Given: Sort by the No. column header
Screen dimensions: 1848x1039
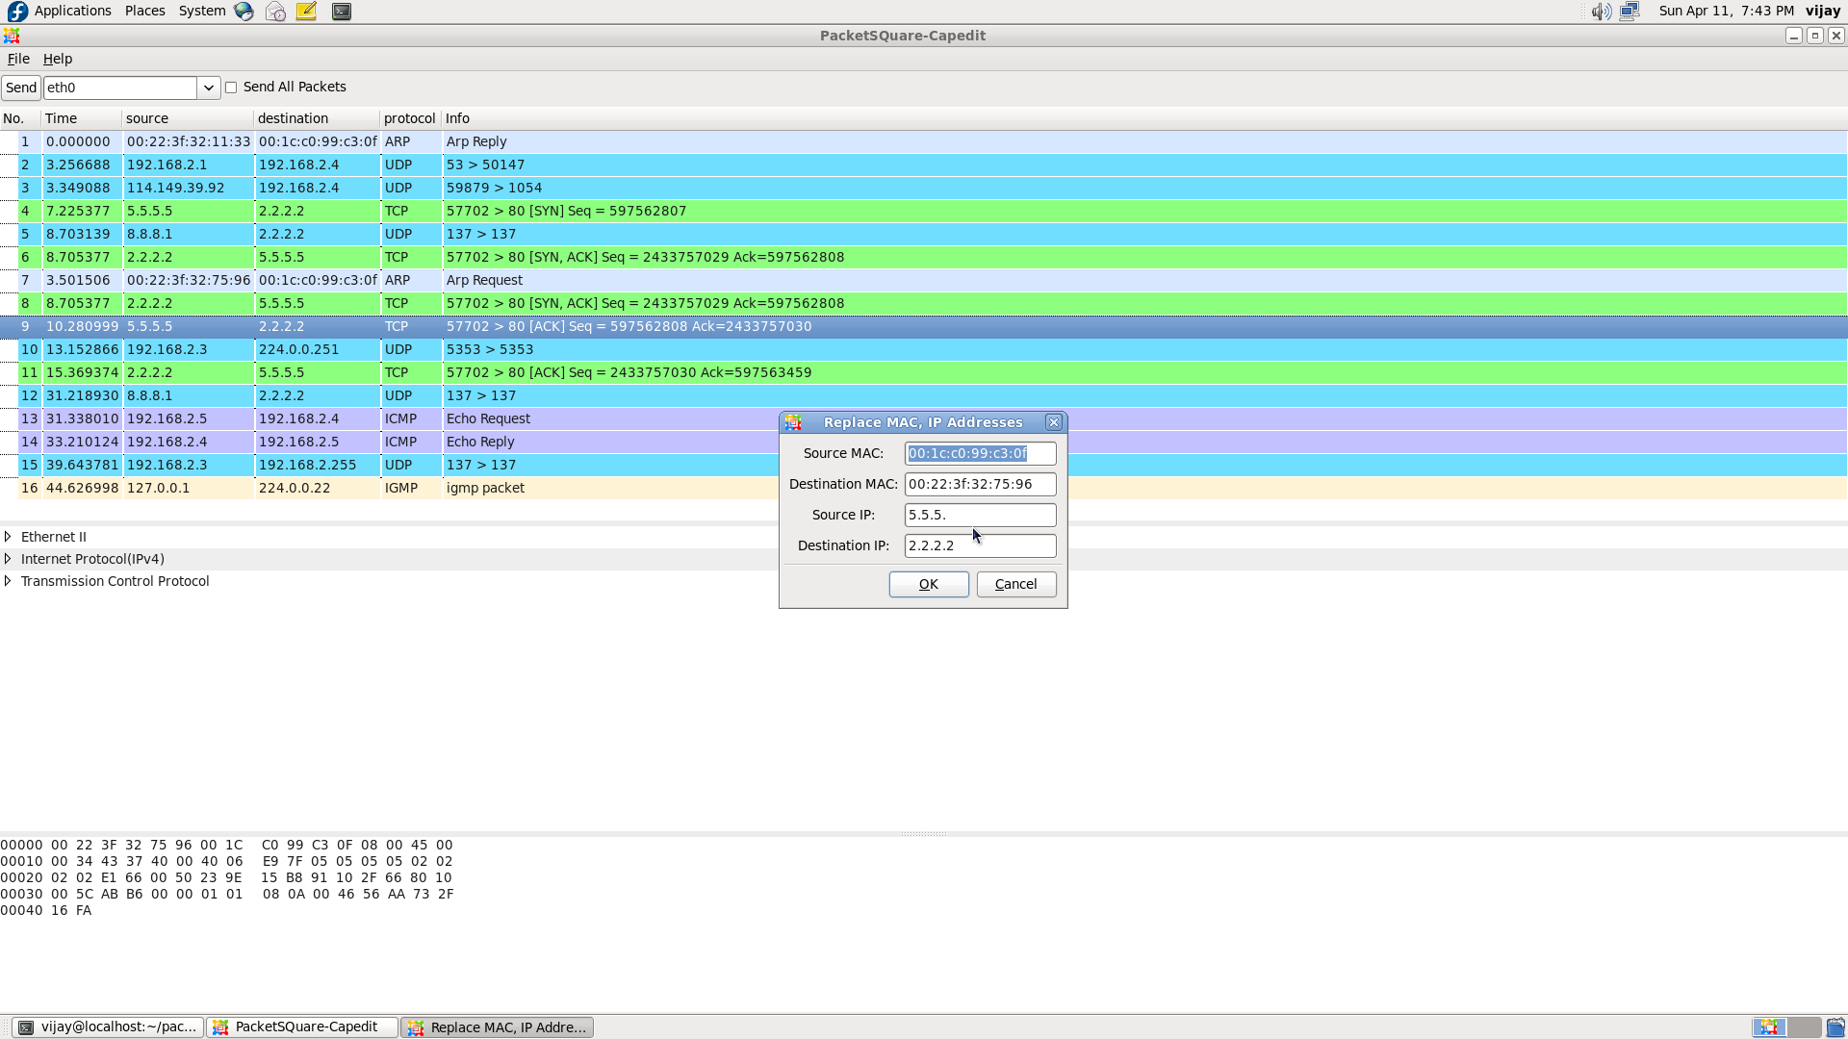Looking at the screenshot, I should [x=20, y=118].
